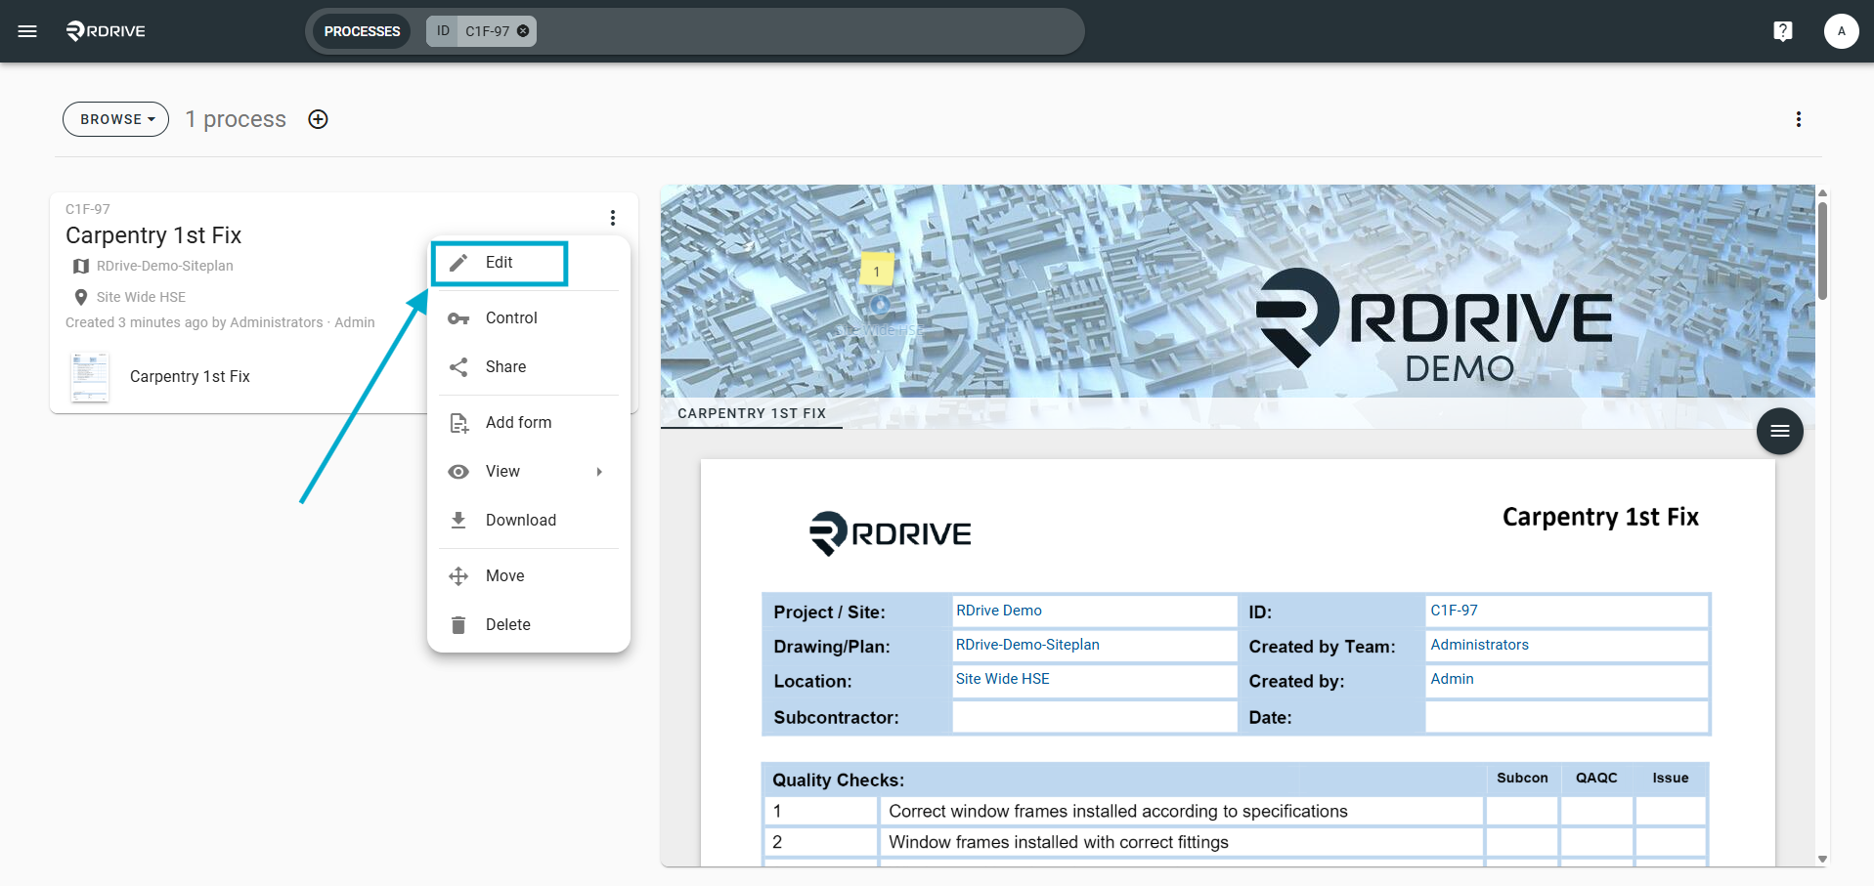Screen dimensions: 1874x886
Task: Switch to CARPENTRY 1ST FIX tab
Action: (752, 413)
